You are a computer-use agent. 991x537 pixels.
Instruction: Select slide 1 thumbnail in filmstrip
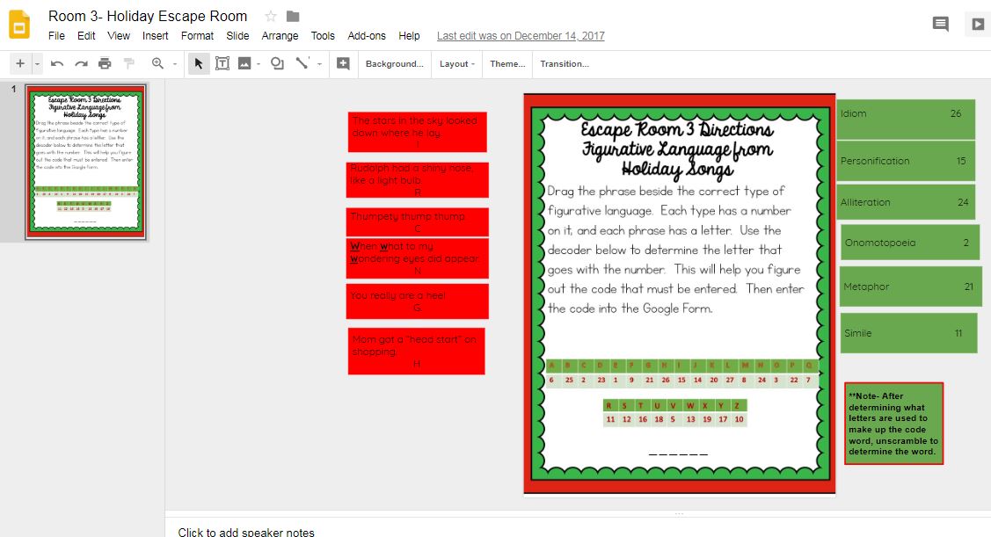(x=86, y=162)
